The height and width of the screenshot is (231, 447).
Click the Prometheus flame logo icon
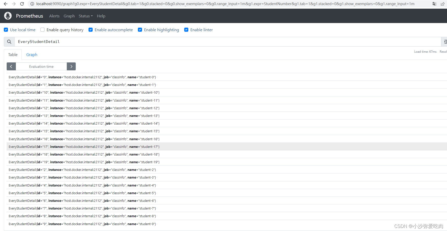click(8, 16)
